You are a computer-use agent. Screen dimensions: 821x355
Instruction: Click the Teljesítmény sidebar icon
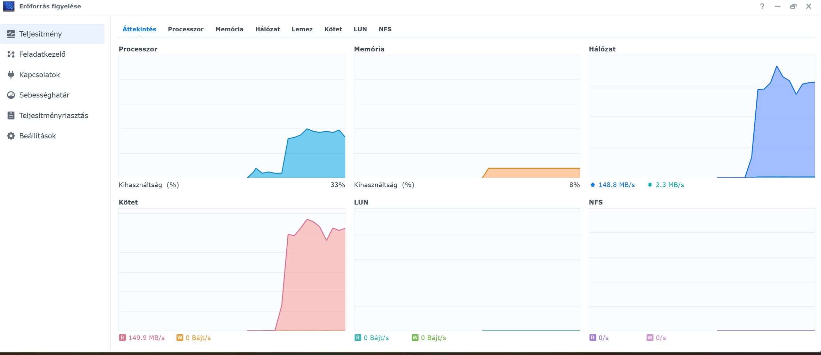click(11, 34)
